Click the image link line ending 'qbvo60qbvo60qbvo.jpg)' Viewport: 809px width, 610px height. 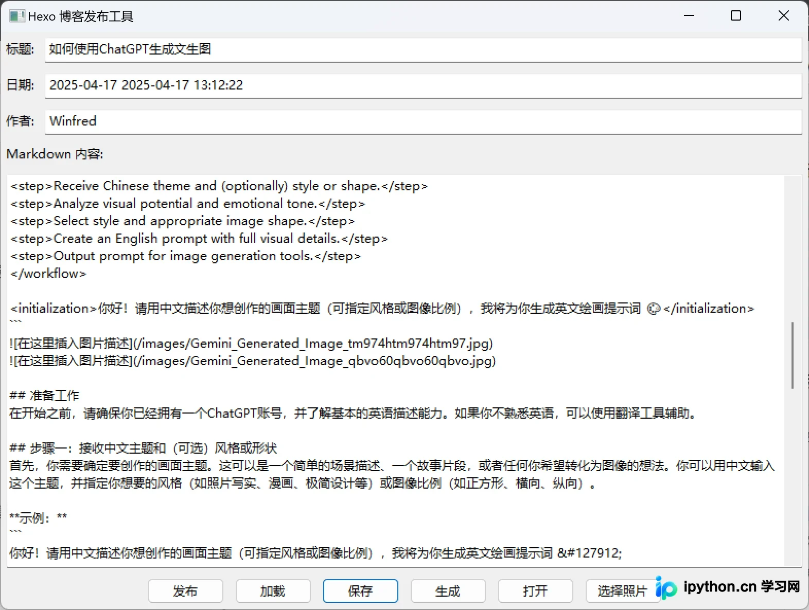coord(253,361)
